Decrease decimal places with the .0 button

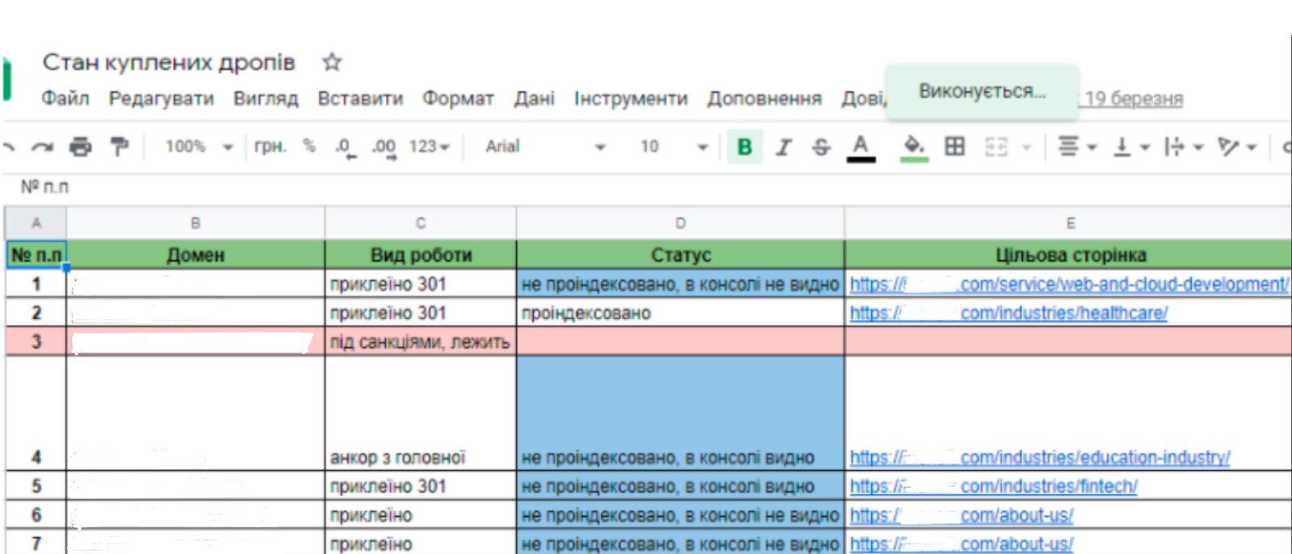346,147
